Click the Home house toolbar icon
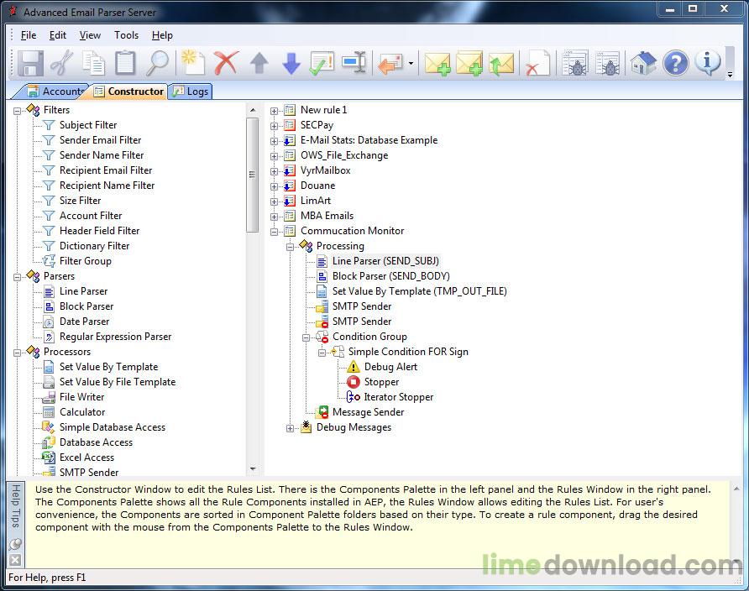 [x=643, y=63]
